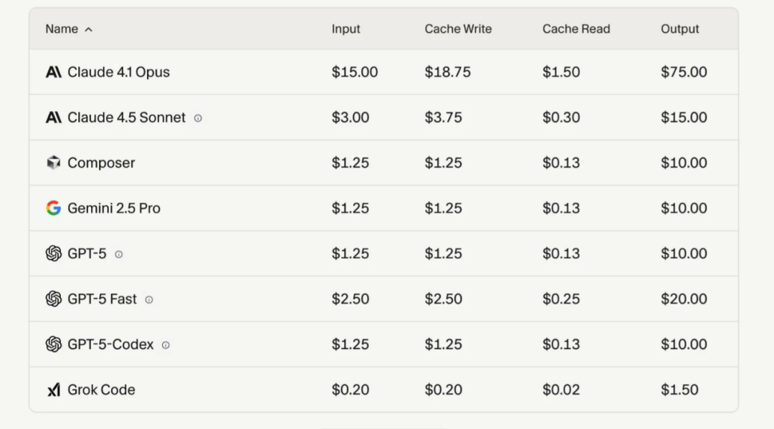Click the Anthropic logo beside Claude 4.1 Opus
The image size is (774, 429).
[53, 72]
